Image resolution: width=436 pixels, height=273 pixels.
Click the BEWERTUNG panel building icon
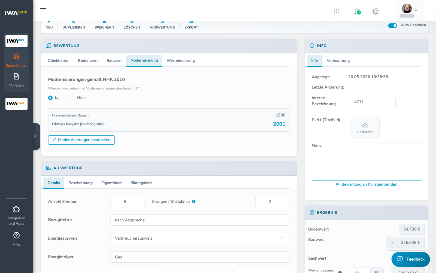[x=48, y=46]
